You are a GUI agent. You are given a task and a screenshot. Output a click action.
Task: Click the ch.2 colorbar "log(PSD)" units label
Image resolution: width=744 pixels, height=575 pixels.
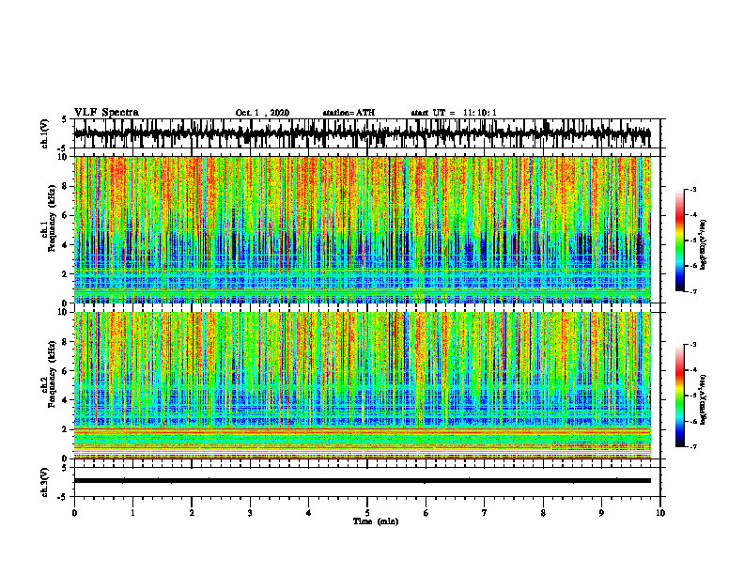pyautogui.click(x=704, y=399)
